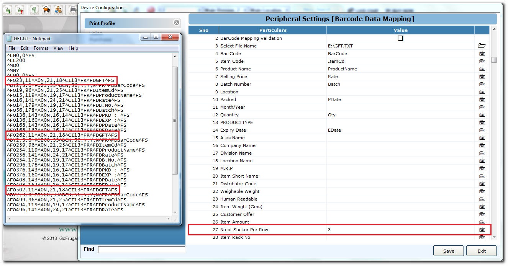
Task: Click keyboard icon in Quantity row
Action: tap(482, 115)
